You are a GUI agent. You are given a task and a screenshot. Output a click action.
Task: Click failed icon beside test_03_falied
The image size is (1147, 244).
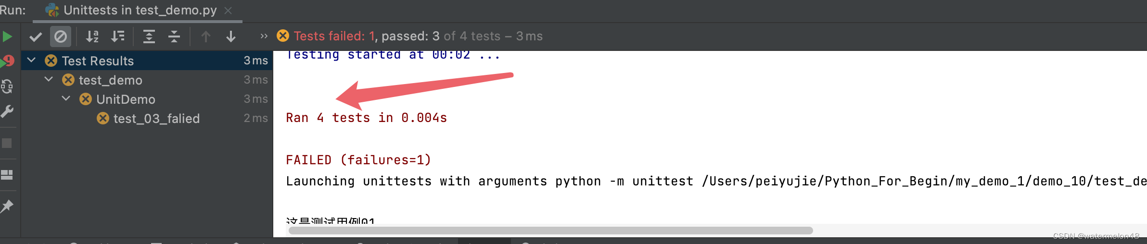103,118
